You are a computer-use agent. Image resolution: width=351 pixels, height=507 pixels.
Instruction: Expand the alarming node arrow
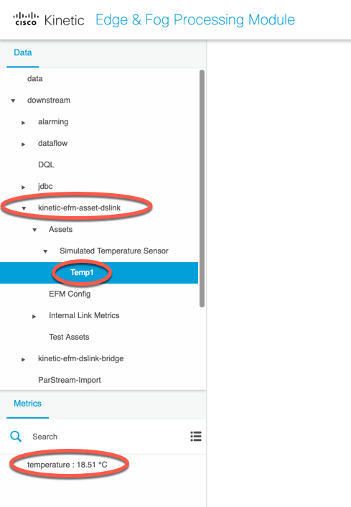(x=23, y=123)
